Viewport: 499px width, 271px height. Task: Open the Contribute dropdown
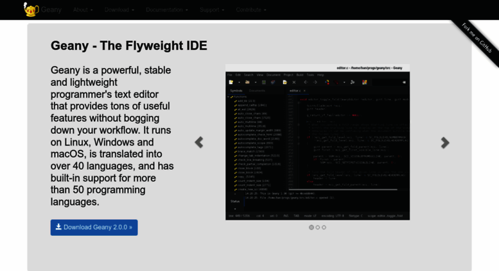(x=251, y=10)
